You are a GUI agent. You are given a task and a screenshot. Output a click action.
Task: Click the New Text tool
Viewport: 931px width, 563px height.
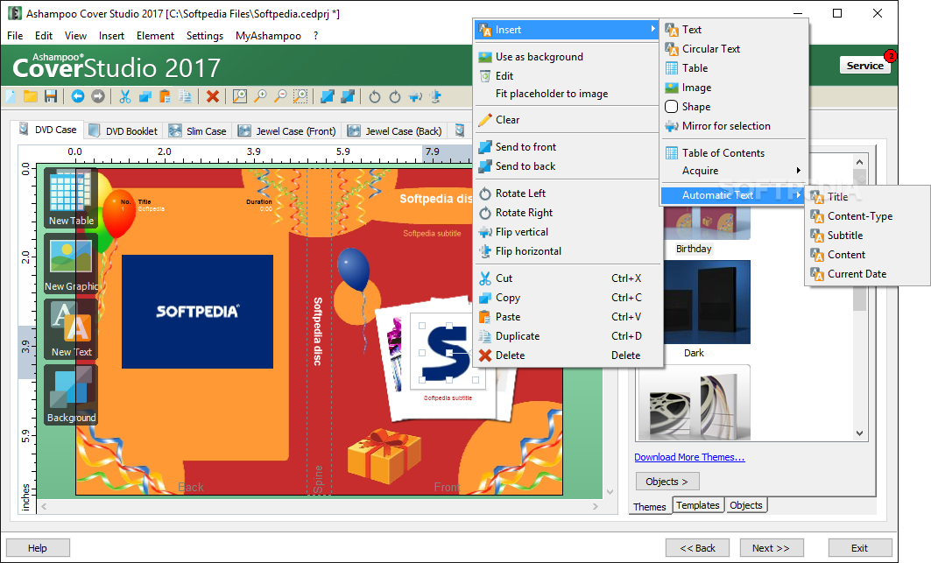[71, 329]
